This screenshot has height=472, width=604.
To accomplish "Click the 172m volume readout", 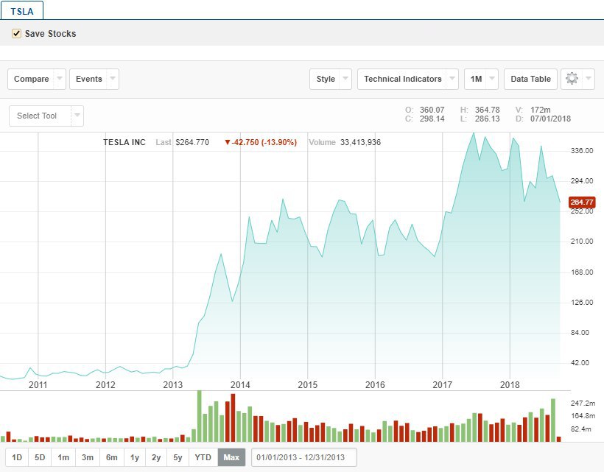I will point(540,110).
